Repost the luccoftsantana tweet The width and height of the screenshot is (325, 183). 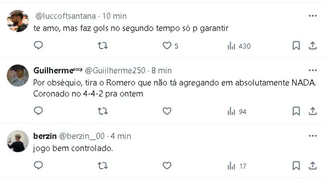pos(102,46)
